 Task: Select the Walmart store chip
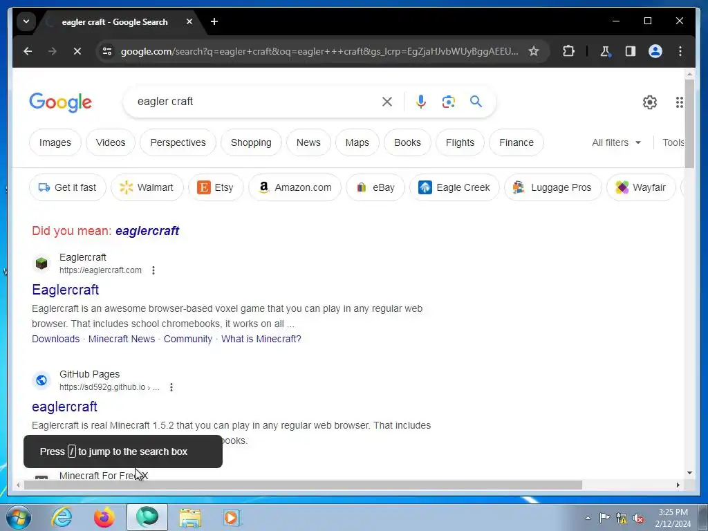point(147,187)
